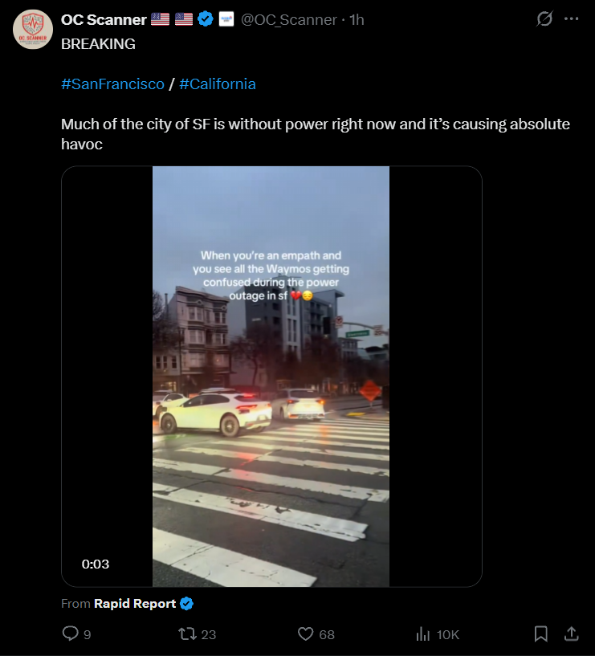Bookmark this post
Screen dimensions: 595x656
pos(541,634)
